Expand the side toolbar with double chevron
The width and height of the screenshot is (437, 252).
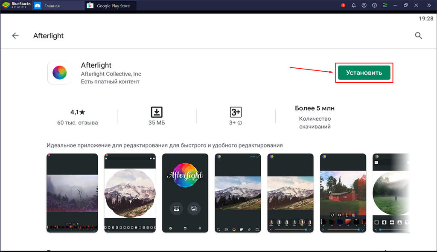click(429, 5)
